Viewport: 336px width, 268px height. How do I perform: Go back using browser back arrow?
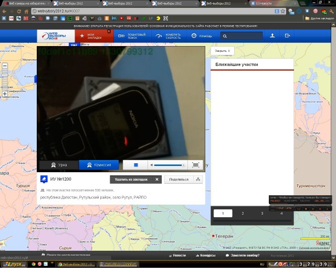4,12
